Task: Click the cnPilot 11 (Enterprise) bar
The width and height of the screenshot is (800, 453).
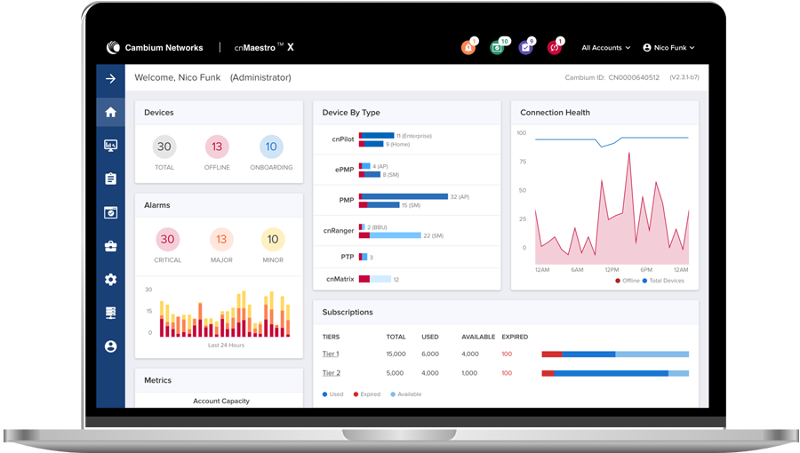Action: (377, 136)
